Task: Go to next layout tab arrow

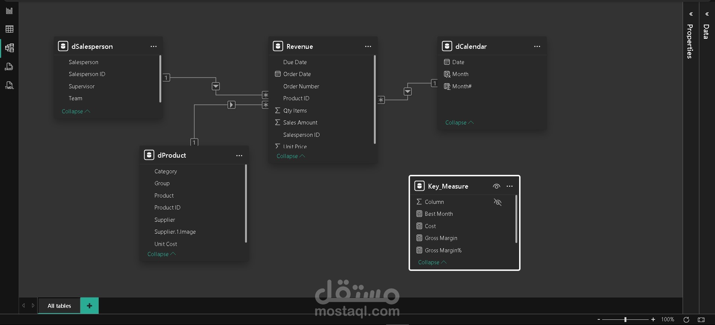Action: (33, 306)
